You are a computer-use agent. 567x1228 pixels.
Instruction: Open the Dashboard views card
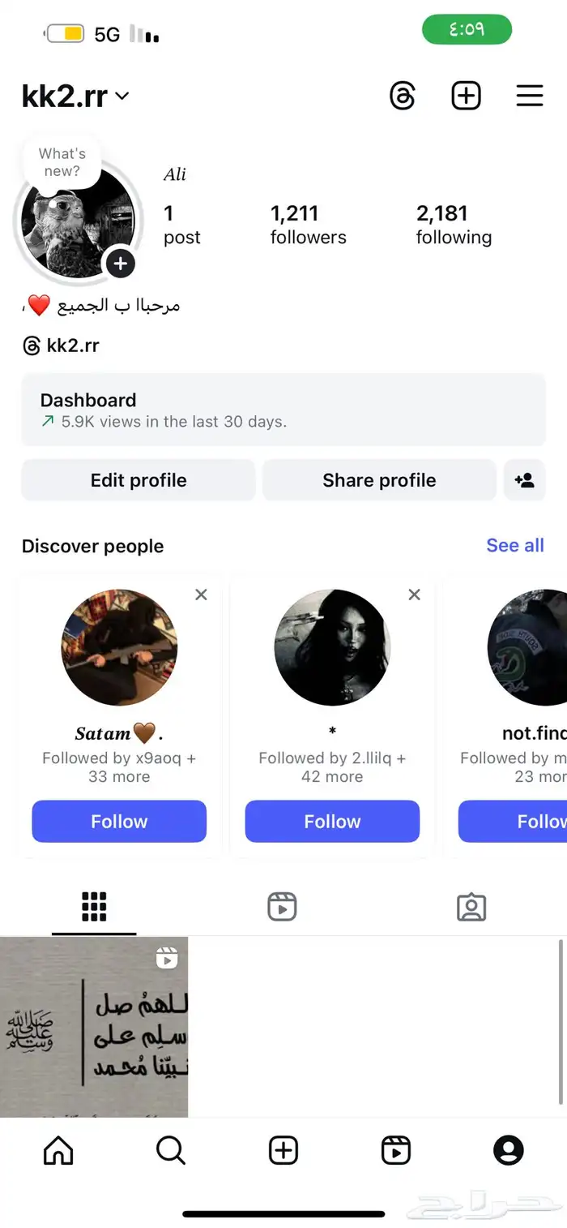[283, 410]
